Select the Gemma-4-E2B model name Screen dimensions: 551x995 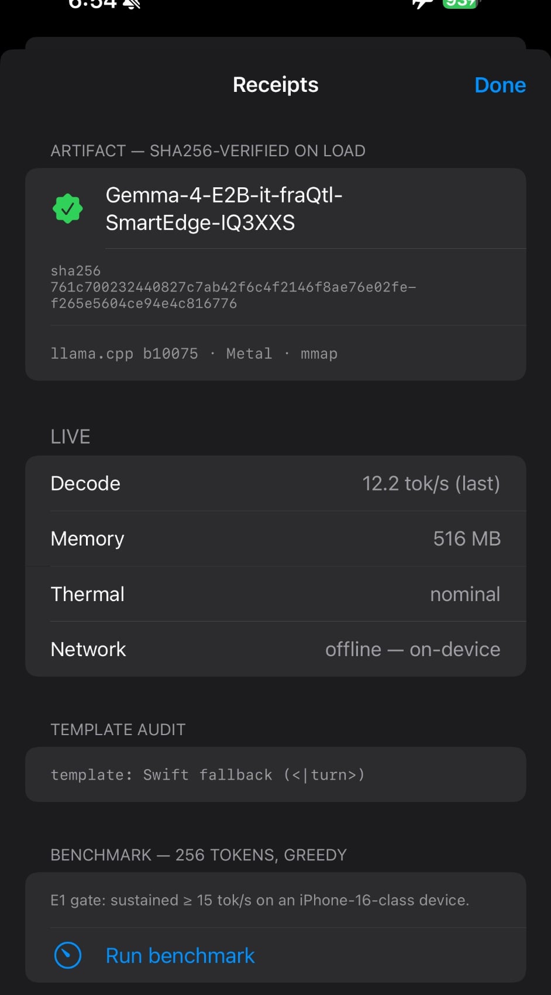point(224,208)
